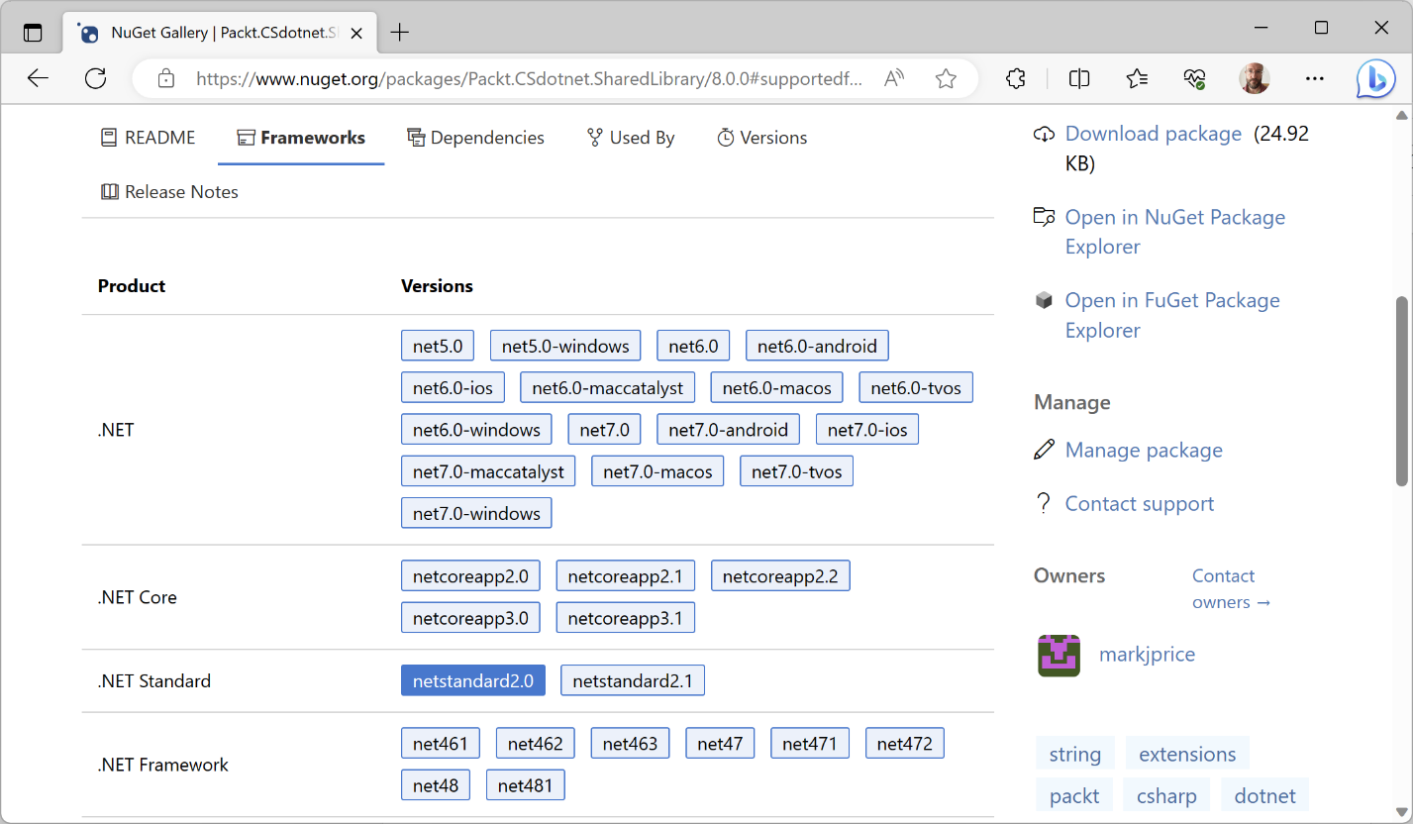Screen dimensions: 1413x824
Task: Select the netcoreapp2.2 badge
Action: pos(780,575)
